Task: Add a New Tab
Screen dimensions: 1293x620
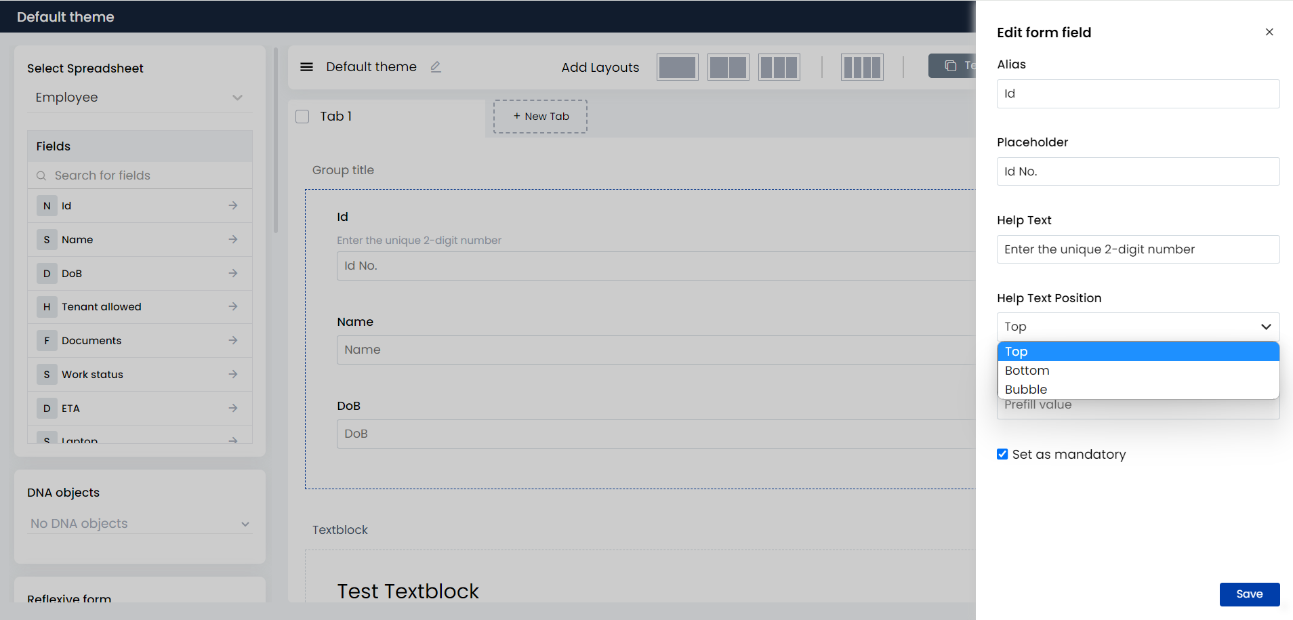Action: 540,117
